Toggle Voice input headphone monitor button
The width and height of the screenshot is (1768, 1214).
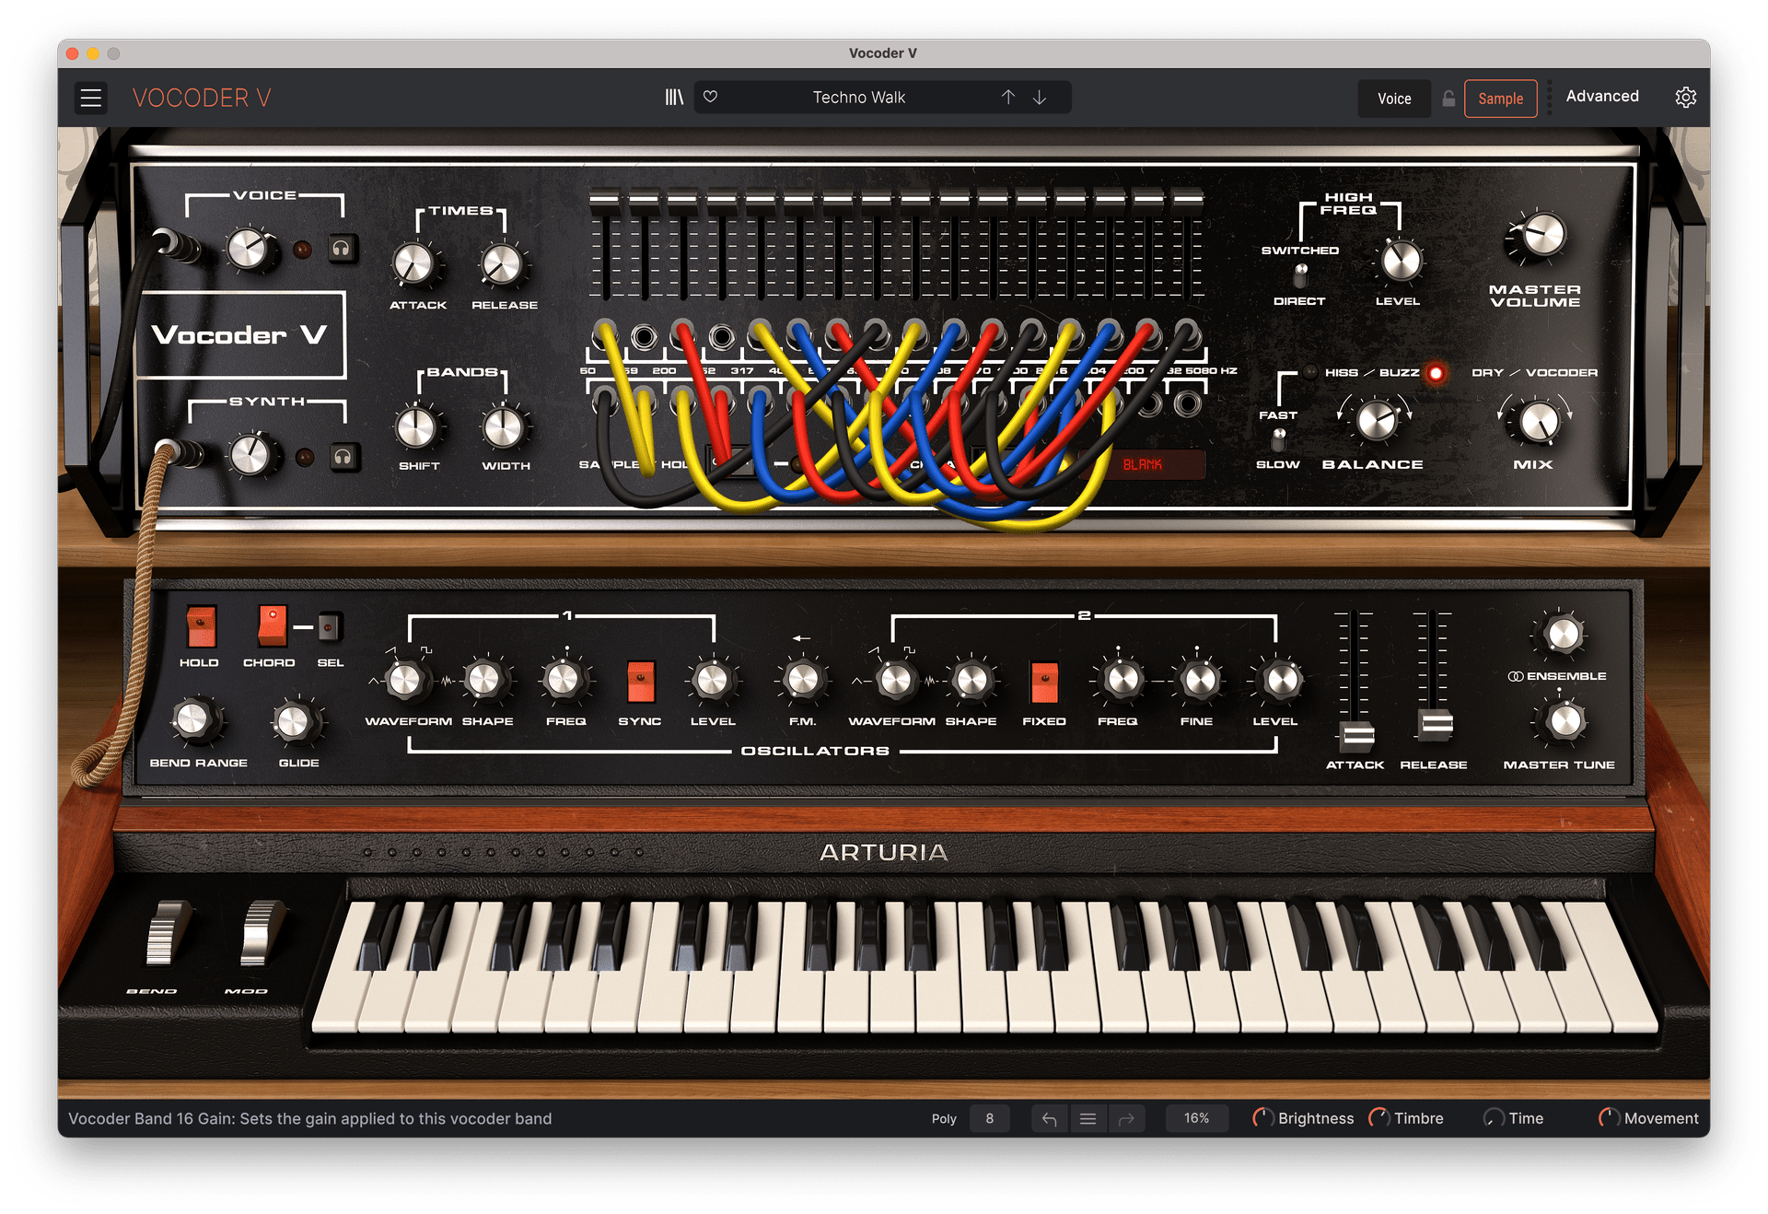(342, 249)
